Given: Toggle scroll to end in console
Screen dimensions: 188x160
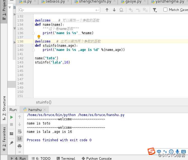Looking at the screenshot, I should point(20,139).
